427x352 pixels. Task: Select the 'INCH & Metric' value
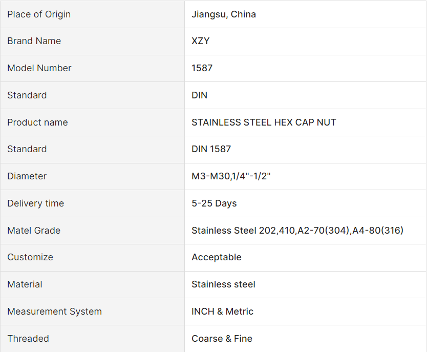[x=222, y=312]
